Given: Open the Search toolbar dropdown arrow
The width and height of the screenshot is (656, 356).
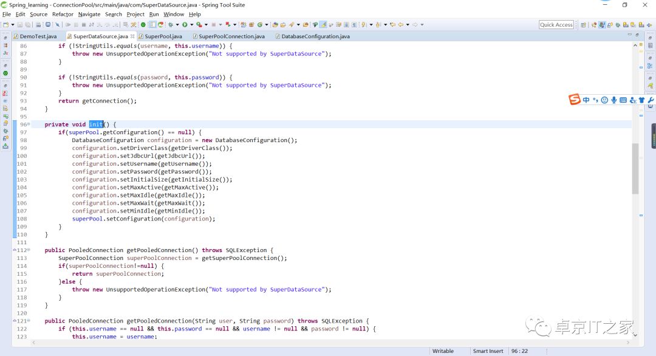Looking at the screenshot, I should point(298,25).
